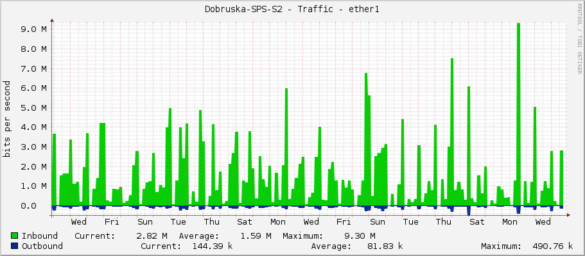Click the '8.0 M' y-axis label
Image resolution: width=585 pixels, height=256 pixels.
(x=34, y=49)
